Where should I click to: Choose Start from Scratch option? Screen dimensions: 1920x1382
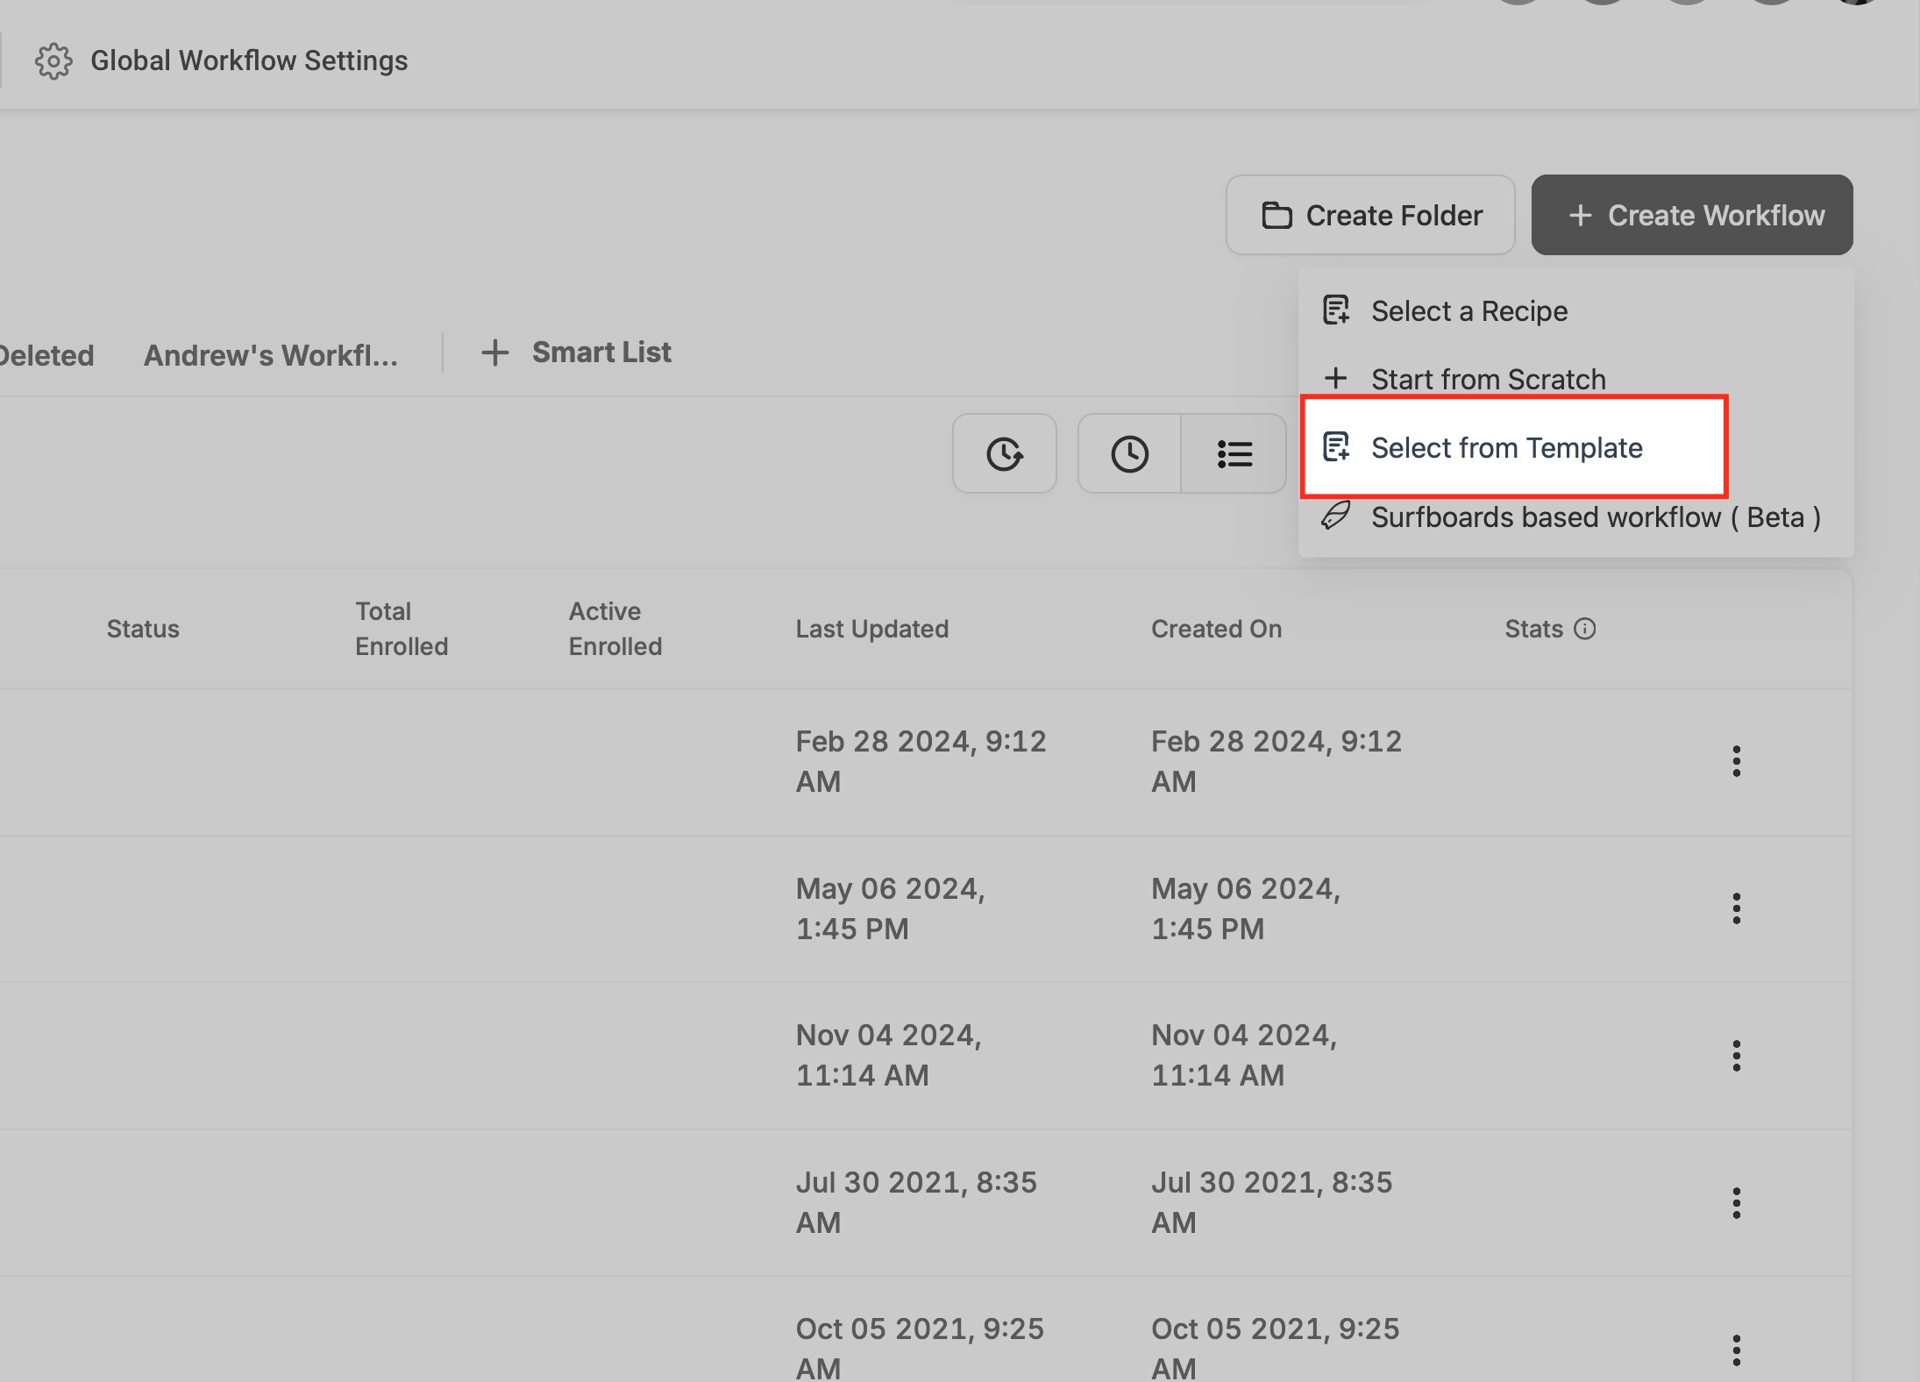pos(1488,379)
